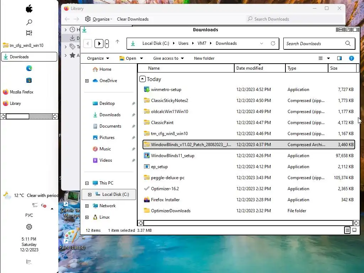This screenshot has height=273, width=364.
Task: Click VM7 in the address path
Action: (x=202, y=43)
